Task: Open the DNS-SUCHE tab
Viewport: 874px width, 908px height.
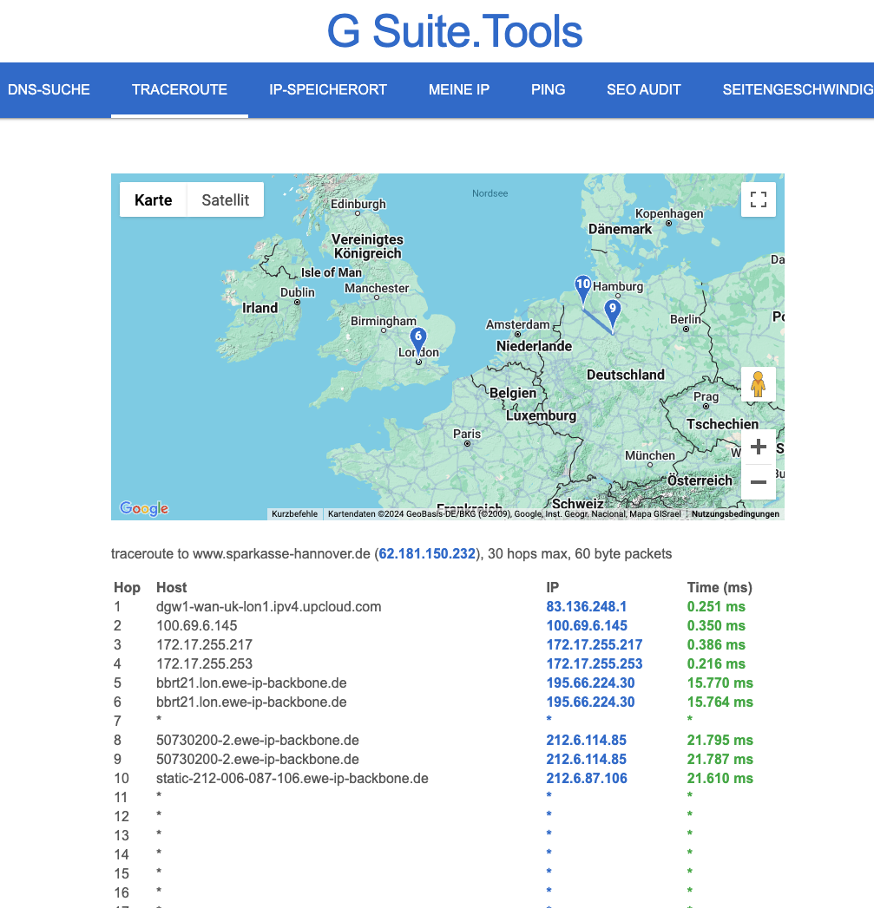Action: coord(49,89)
